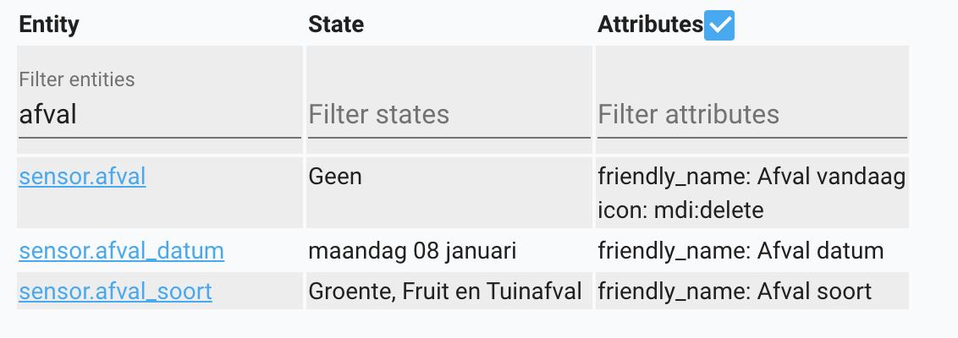This screenshot has height=338, width=958.
Task: Focus the entity filter containing 'afval'
Action: (x=159, y=115)
